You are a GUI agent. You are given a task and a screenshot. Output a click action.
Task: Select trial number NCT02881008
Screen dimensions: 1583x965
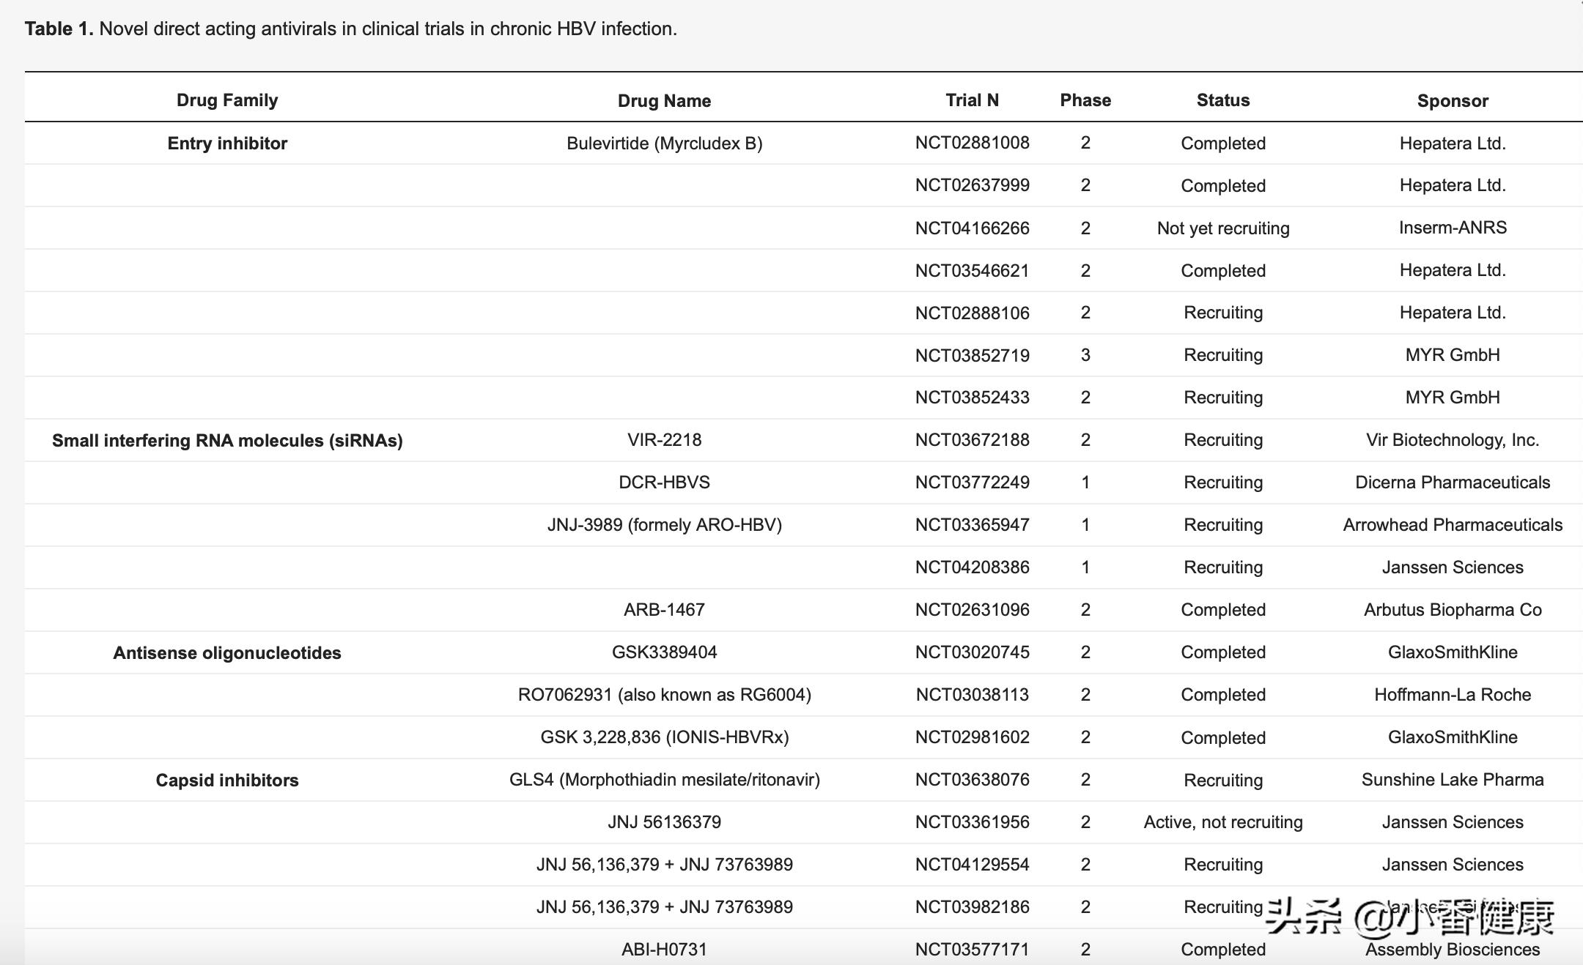pos(972,143)
